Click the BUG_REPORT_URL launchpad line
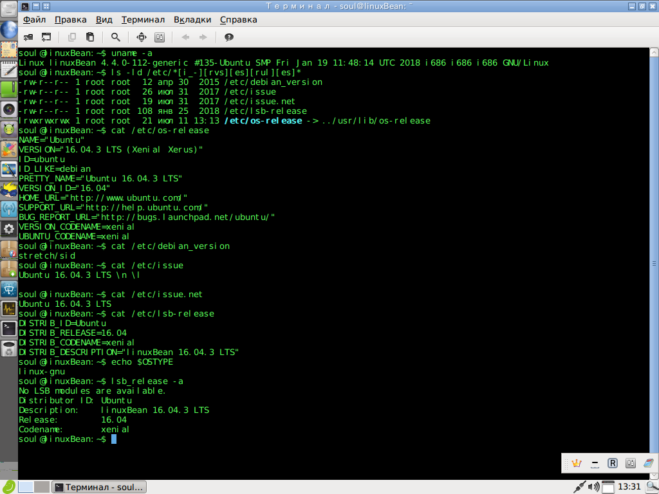This screenshot has width=659, height=494. coord(147,217)
